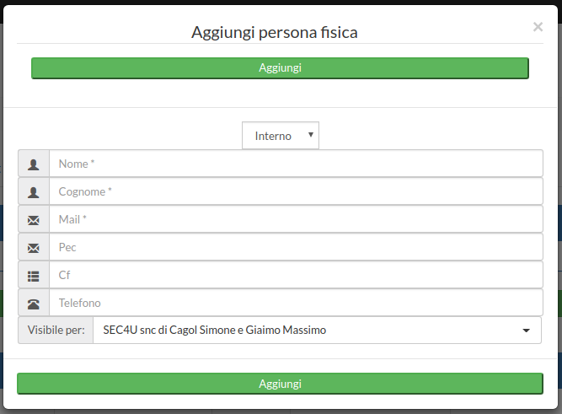Click the top green Aggiungi button
This screenshot has width=562, height=414.
click(x=280, y=67)
